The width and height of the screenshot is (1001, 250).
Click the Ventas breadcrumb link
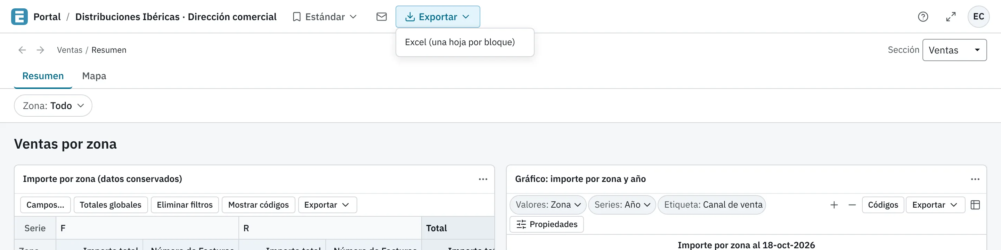(x=70, y=50)
